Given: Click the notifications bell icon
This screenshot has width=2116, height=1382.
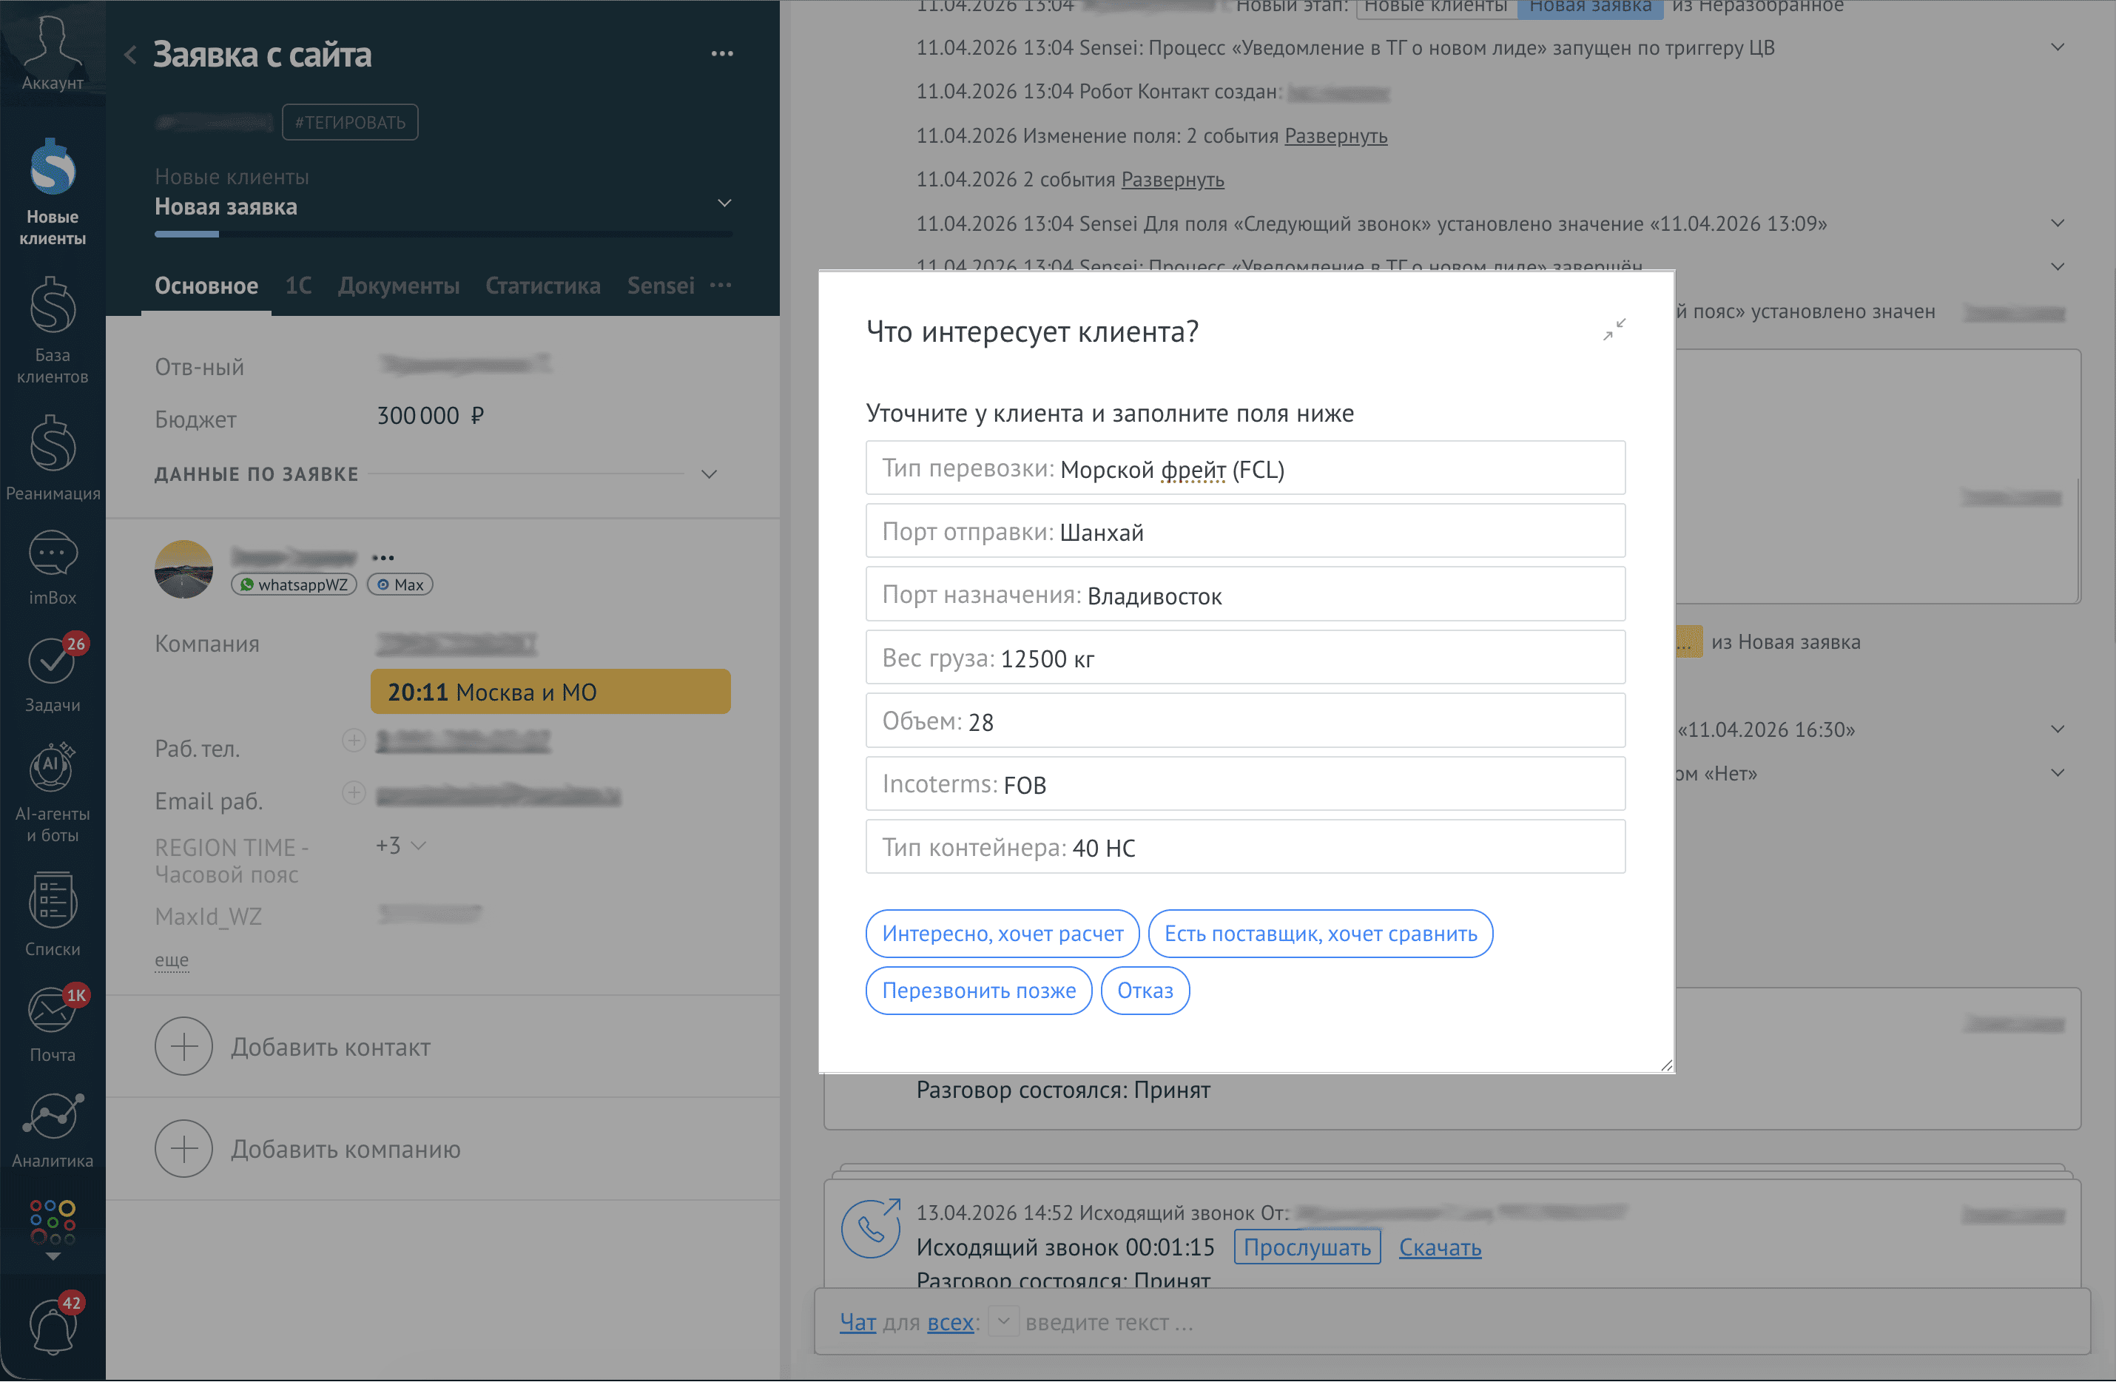Looking at the screenshot, I should click(53, 1325).
